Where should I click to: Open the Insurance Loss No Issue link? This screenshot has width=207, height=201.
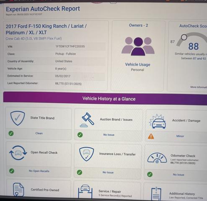108,173
